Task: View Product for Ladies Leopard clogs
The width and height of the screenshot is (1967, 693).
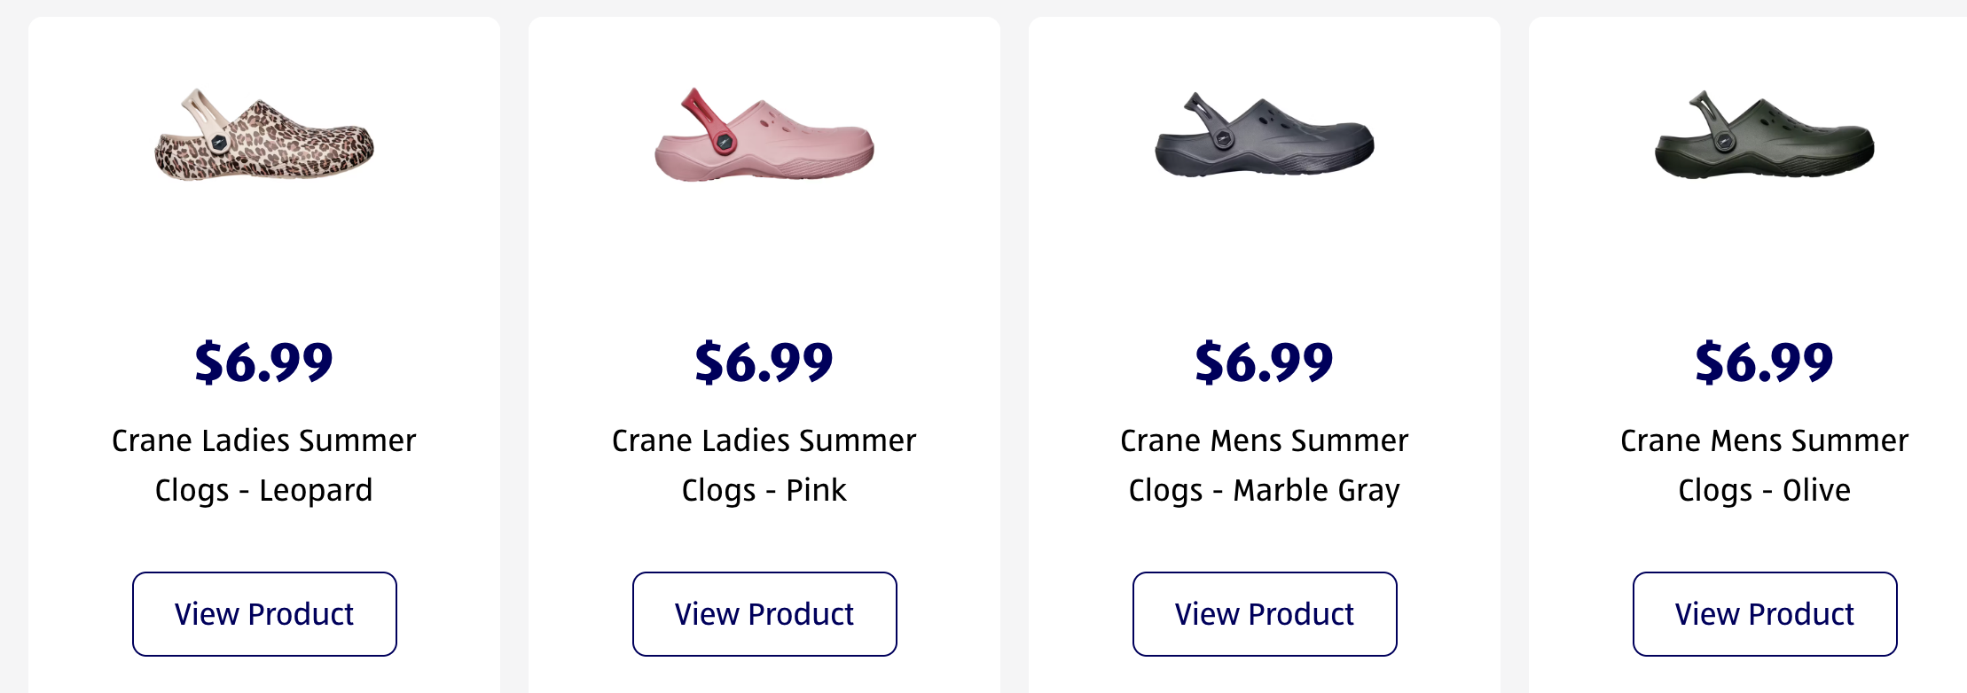Action: (x=264, y=614)
